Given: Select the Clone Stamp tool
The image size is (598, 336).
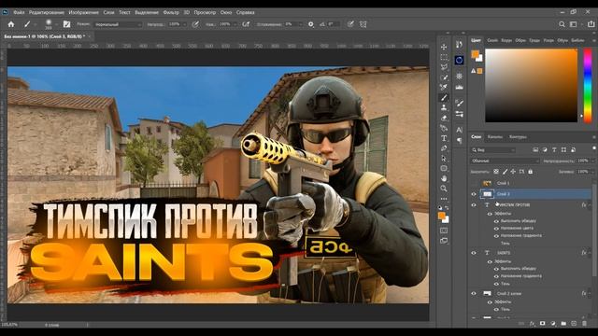Looking at the screenshot, I should point(444,108).
